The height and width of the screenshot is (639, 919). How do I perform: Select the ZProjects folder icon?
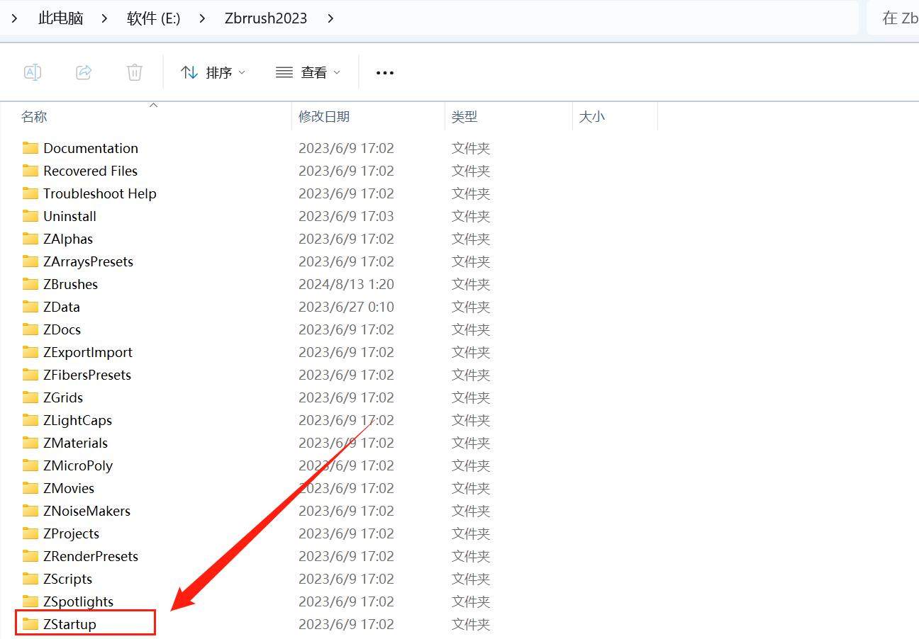pos(30,533)
